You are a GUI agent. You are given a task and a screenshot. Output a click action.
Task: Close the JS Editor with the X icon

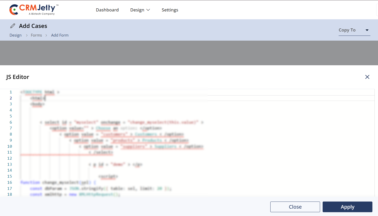[x=367, y=77]
